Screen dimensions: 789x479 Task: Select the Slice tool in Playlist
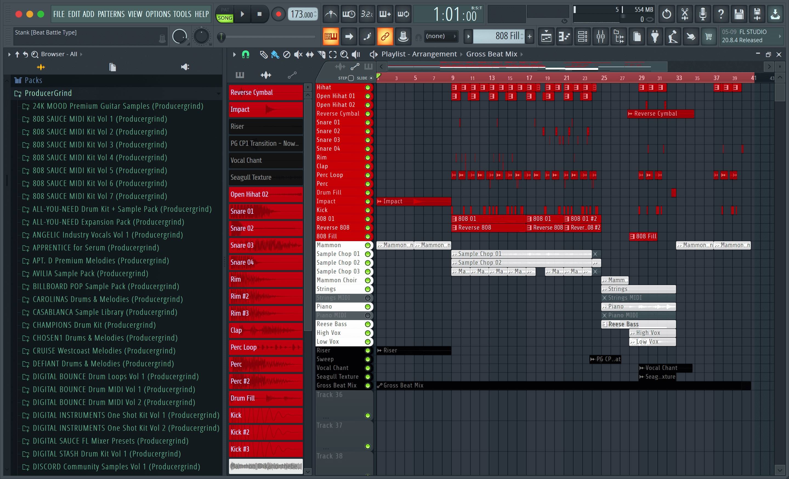coord(321,55)
